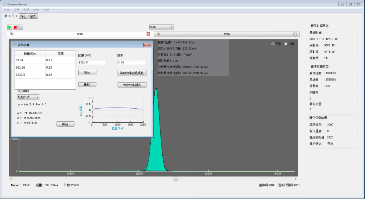Close the 效率刻度 dialog window
Screen dimensions: 365x199
147,45
